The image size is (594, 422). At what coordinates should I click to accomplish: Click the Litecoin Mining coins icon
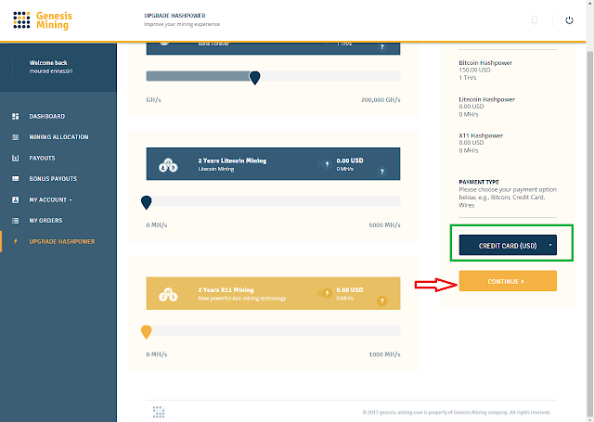point(168,165)
